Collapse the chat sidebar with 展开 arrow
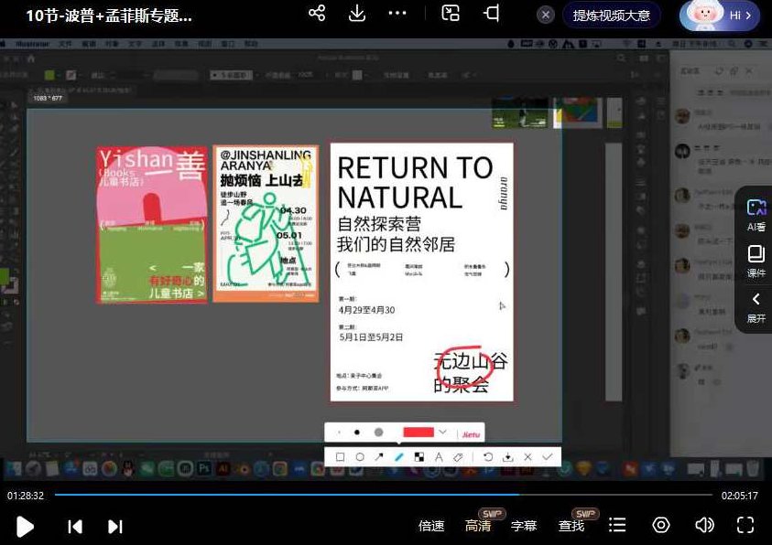 pos(757,298)
